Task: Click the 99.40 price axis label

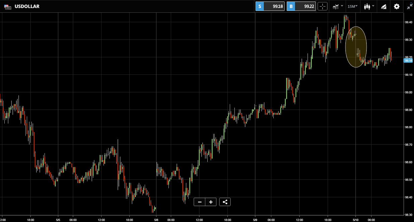Action: (x=408, y=22)
